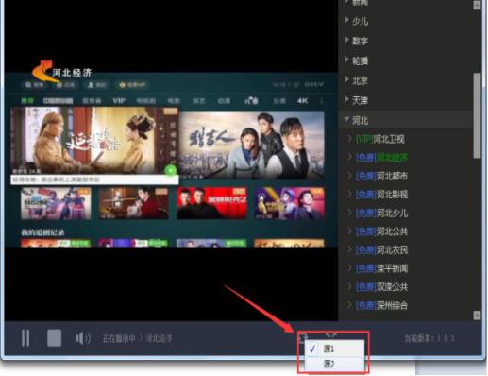Expand the 数字 category arrow
488x376 pixels.
[x=346, y=40]
